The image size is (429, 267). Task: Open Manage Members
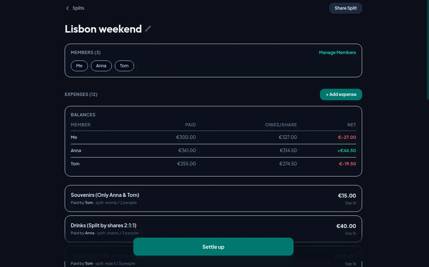337,53
